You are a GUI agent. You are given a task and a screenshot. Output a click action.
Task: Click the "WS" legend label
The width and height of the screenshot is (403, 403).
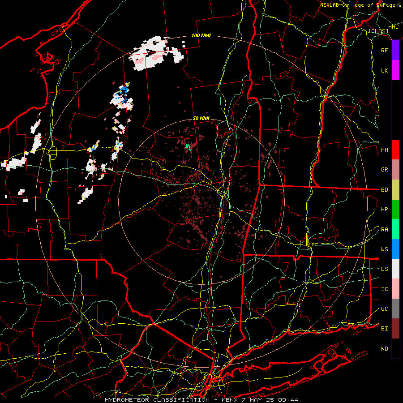point(384,249)
